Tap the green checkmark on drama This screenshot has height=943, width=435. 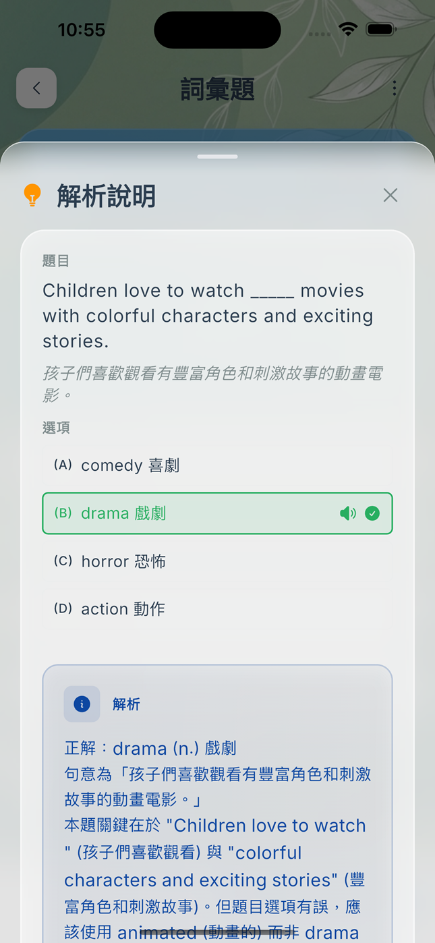(372, 514)
